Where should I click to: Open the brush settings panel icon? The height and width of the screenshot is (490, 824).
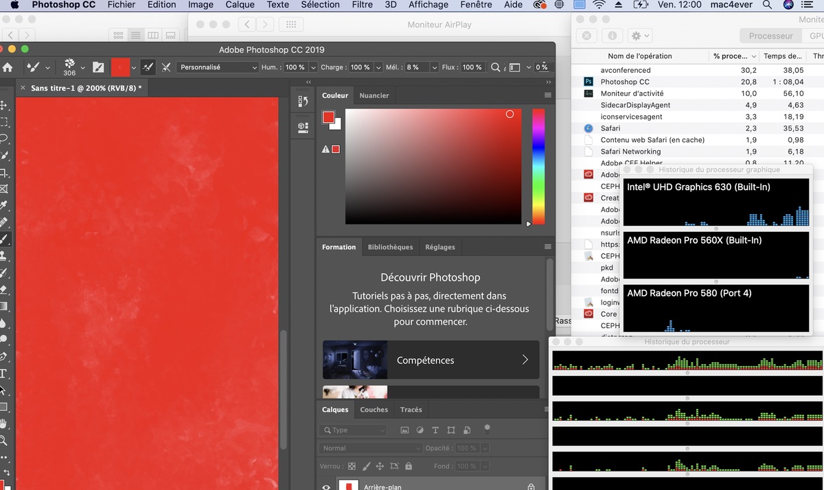point(98,67)
